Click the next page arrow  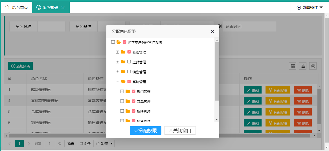click(29, 144)
